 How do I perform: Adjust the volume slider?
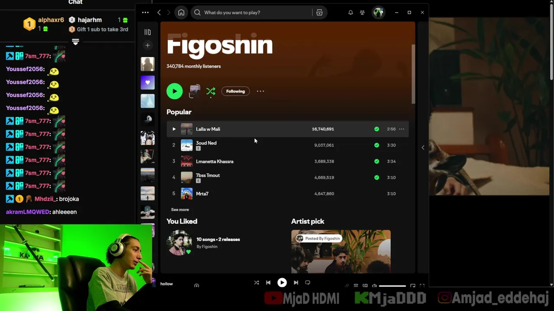393,286
